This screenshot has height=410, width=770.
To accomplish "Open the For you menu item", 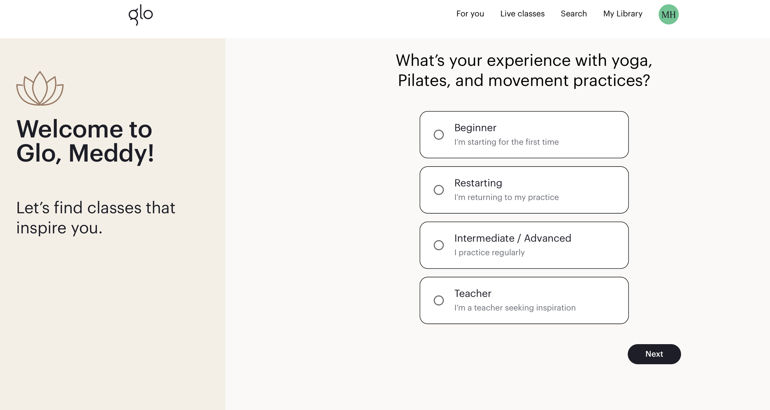I will point(470,14).
